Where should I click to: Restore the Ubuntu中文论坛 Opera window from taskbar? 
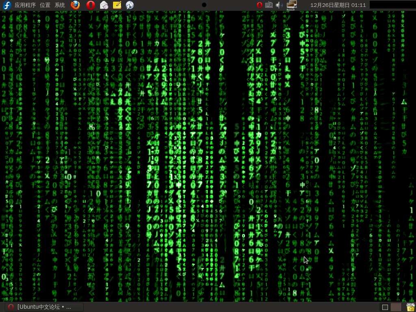coord(45,307)
